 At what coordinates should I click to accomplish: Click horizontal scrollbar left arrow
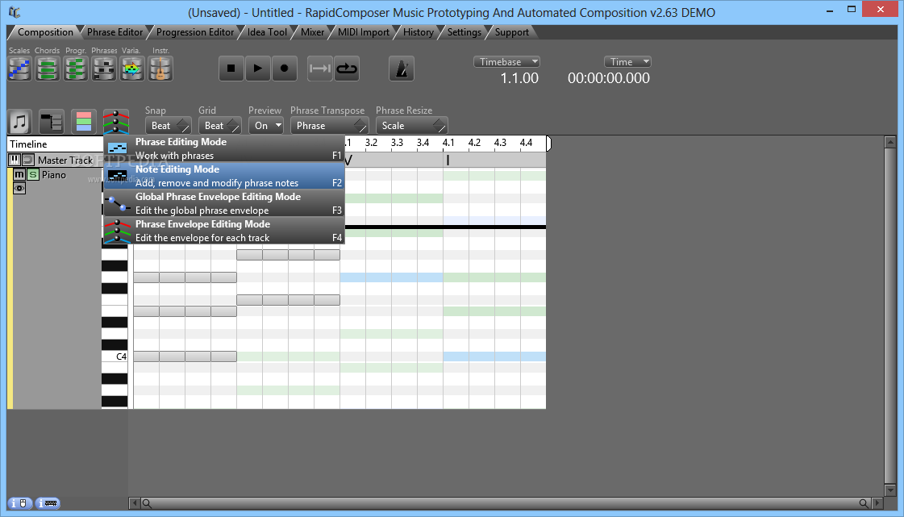[135, 503]
